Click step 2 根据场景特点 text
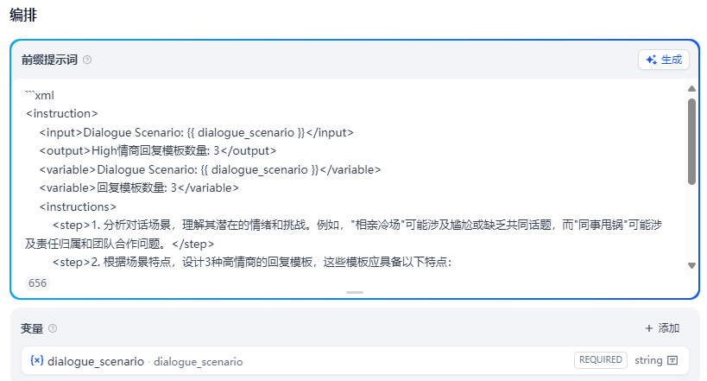The width and height of the screenshot is (707, 381). coord(252,263)
